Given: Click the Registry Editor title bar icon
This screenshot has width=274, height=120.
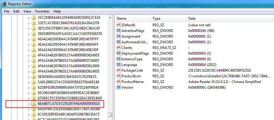Looking at the screenshot, I should pos(4,4).
